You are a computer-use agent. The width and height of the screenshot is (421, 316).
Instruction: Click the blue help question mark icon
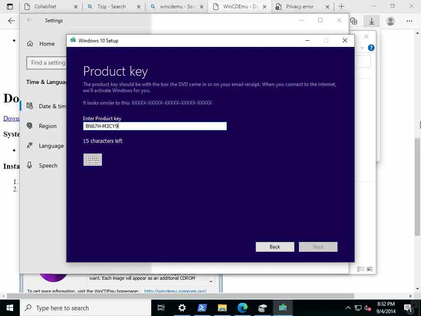[x=371, y=48]
